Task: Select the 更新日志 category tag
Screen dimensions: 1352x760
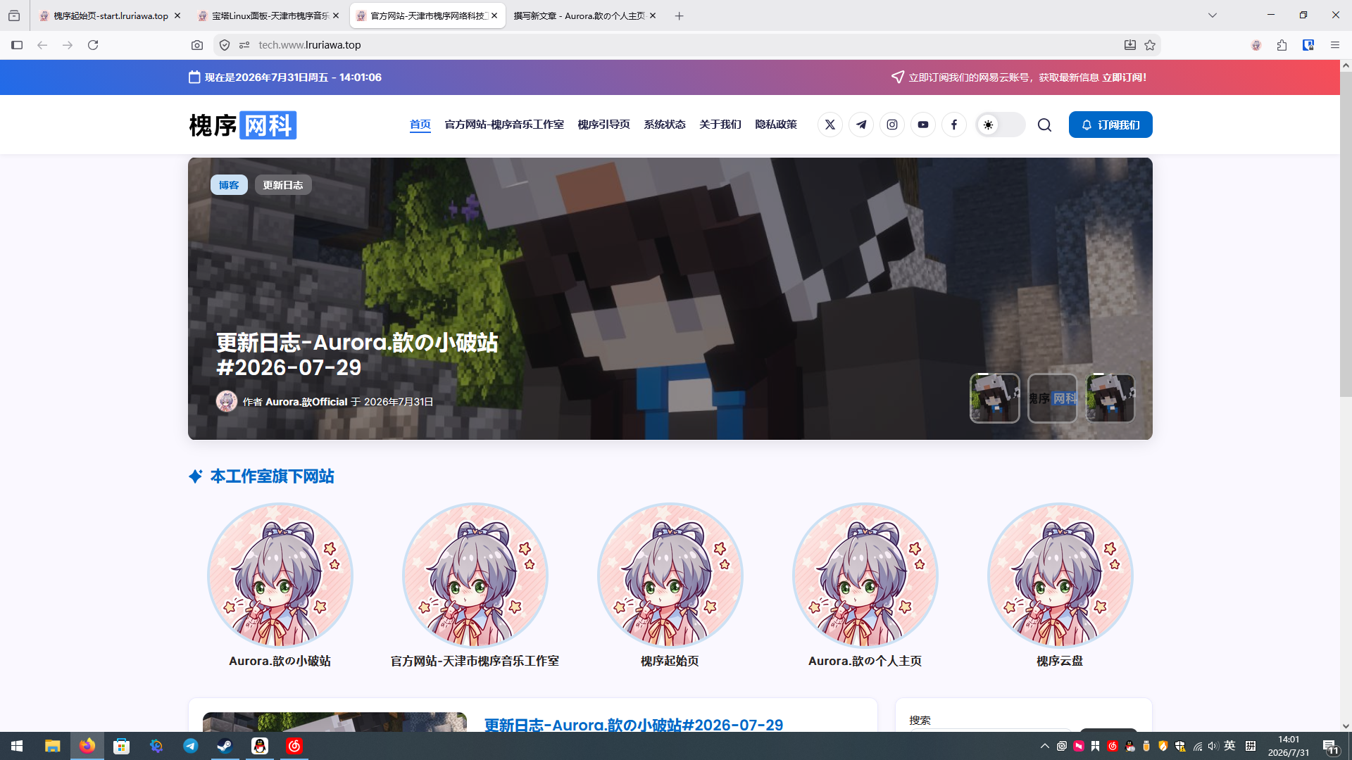Action: click(283, 185)
